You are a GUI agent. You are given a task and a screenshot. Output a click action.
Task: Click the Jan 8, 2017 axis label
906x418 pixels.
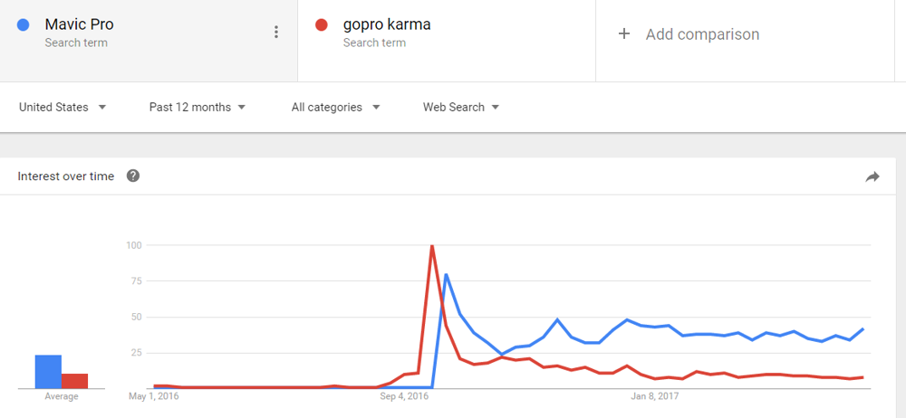coord(655,396)
